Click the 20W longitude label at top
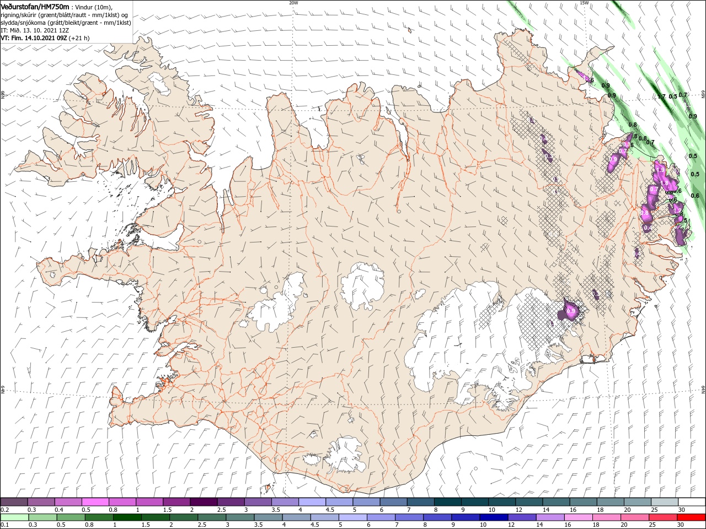The height and width of the screenshot is (529, 706). 293,3
